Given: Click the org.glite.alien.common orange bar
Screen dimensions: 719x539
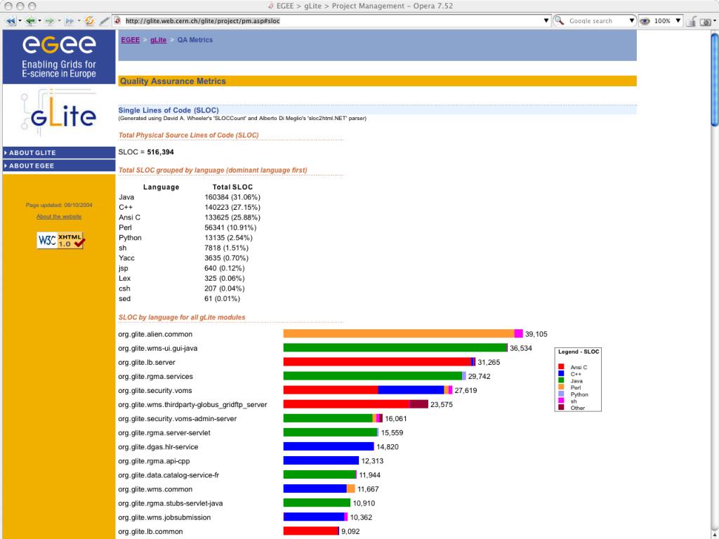Looking at the screenshot, I should (x=399, y=333).
